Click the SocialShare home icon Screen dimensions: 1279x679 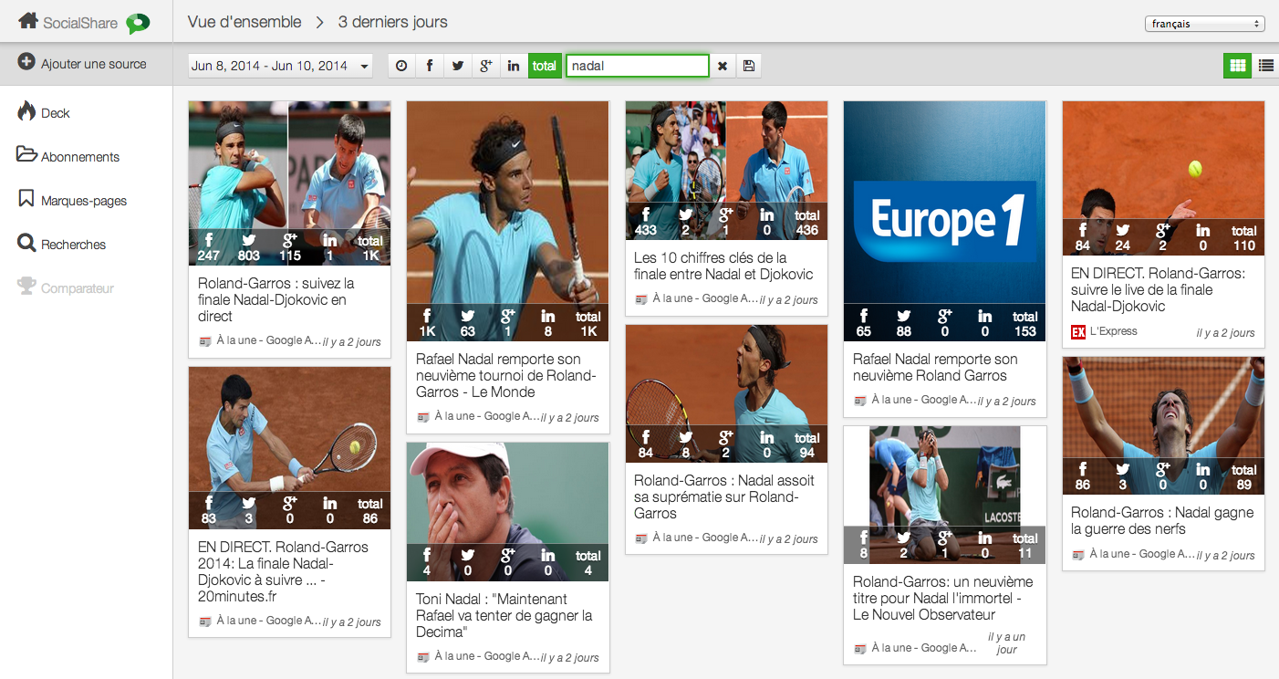pos(28,20)
